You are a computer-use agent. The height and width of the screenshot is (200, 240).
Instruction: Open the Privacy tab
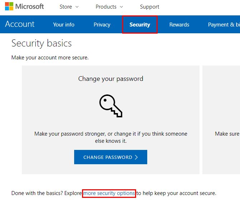click(102, 25)
